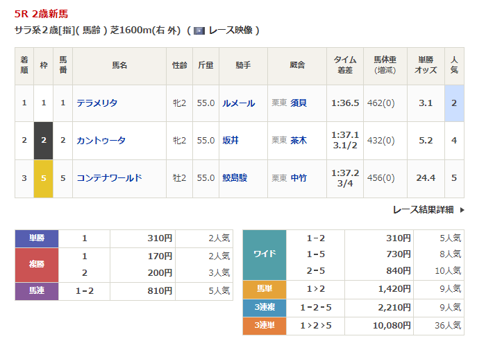
Task: Open trainer 茶木 profile
Action: pos(299,141)
